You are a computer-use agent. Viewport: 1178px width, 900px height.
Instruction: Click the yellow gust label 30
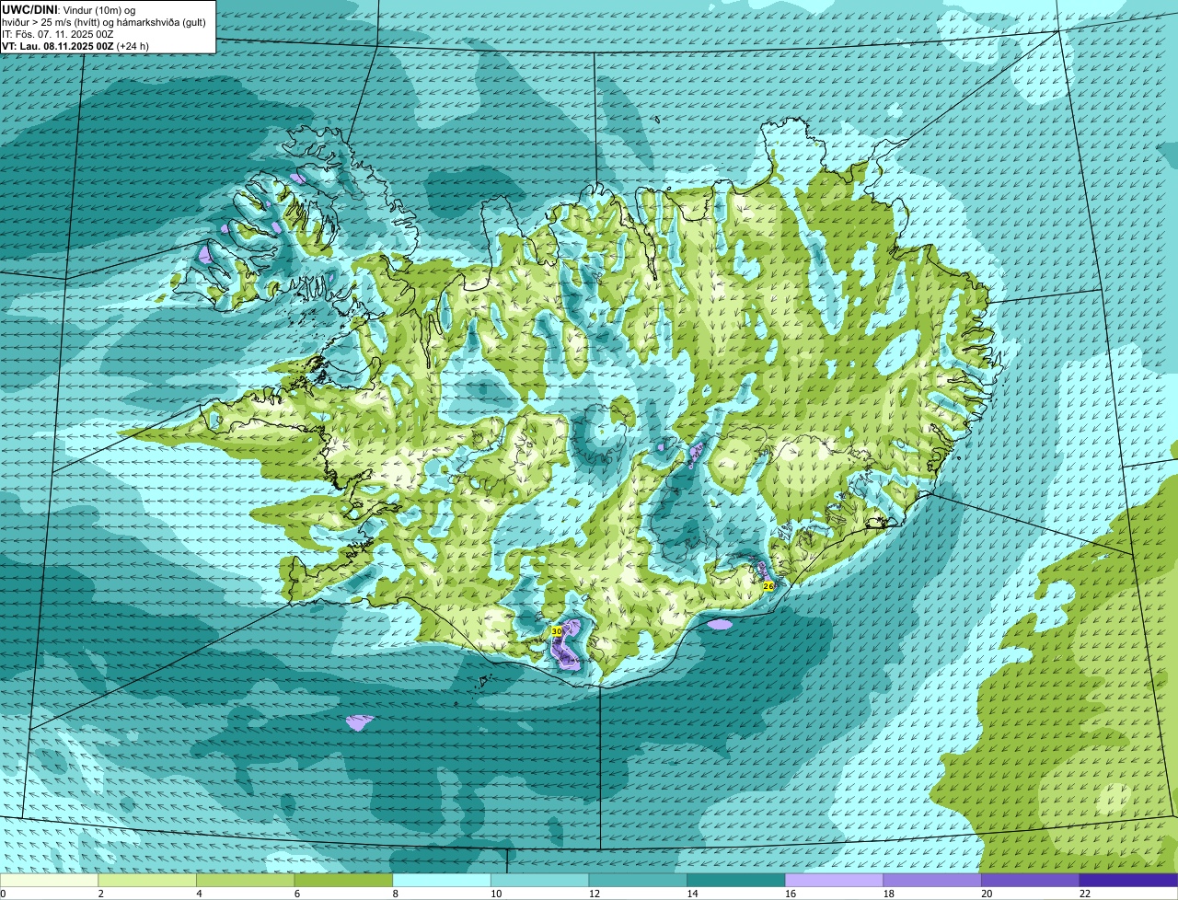point(557,631)
